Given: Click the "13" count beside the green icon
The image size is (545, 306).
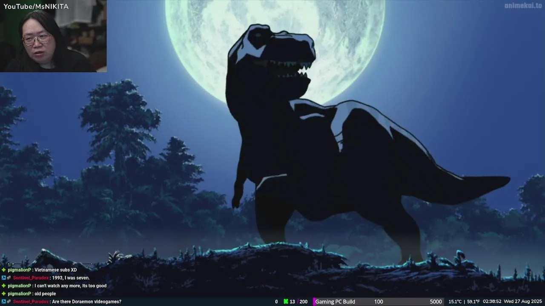Looking at the screenshot, I should click(x=292, y=302).
